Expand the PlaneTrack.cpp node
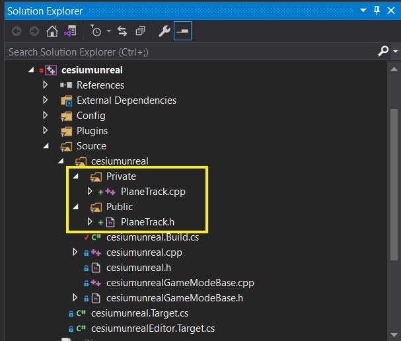The width and height of the screenshot is (401, 341). pyautogui.click(x=89, y=191)
